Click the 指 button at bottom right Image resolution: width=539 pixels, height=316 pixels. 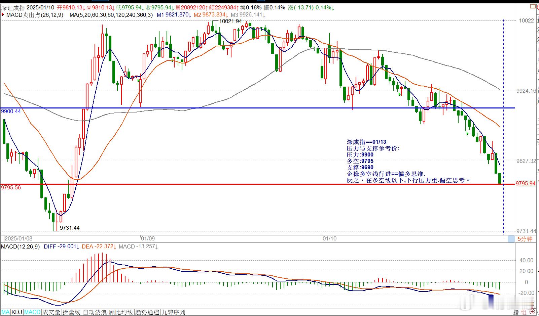pyautogui.click(x=516, y=312)
